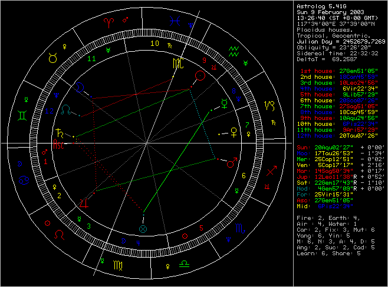Select the large red Sun circle inside the wheel
The image size is (388, 287).
point(200,75)
